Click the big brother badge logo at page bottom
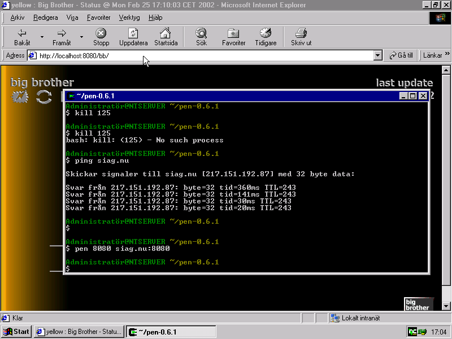This screenshot has height=339, width=452. tap(419, 304)
